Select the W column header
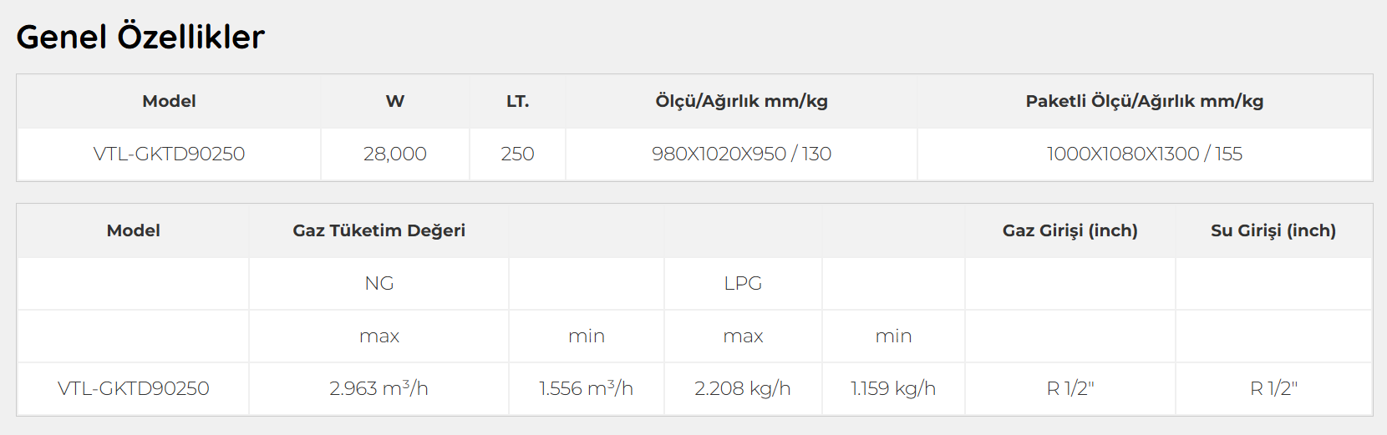The width and height of the screenshot is (1387, 435). (x=395, y=101)
